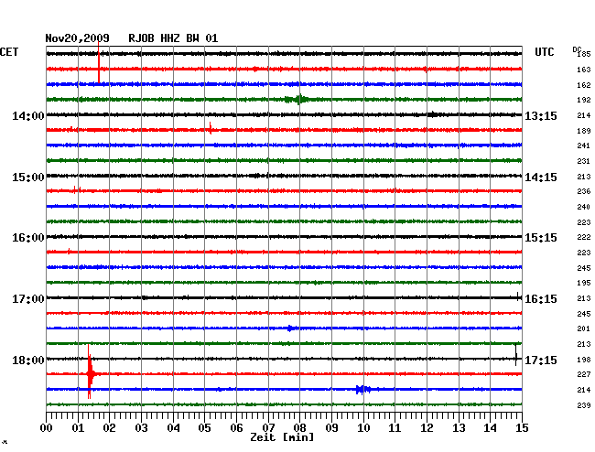Click the 17:15 UTC time label
Image resolution: width=595 pixels, height=452 pixels.
(541, 360)
